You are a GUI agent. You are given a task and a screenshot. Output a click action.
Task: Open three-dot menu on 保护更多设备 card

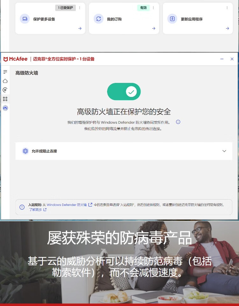[80, 8]
